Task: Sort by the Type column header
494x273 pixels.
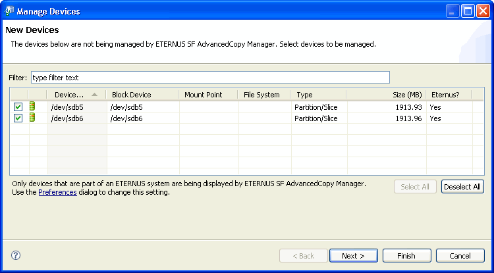Action: click(x=318, y=95)
